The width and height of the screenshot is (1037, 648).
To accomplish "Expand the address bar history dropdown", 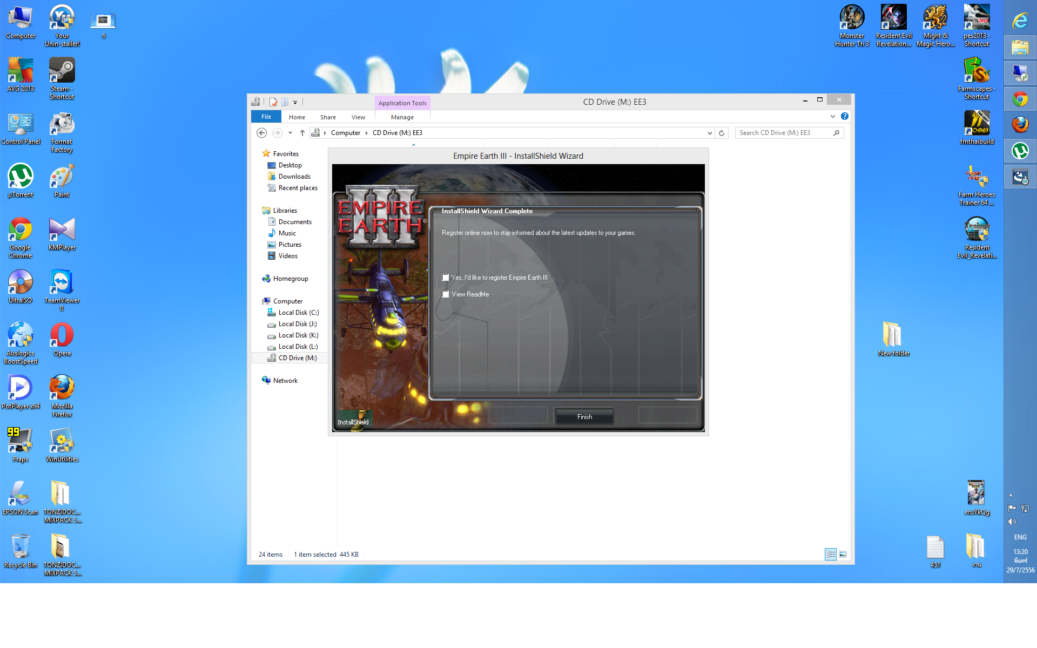I will (709, 133).
